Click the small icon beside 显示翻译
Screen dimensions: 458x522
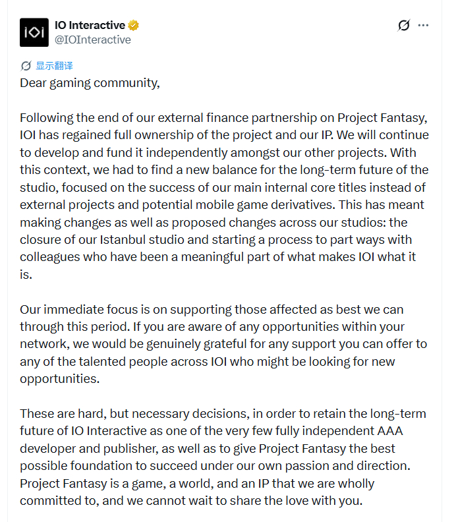(26, 66)
